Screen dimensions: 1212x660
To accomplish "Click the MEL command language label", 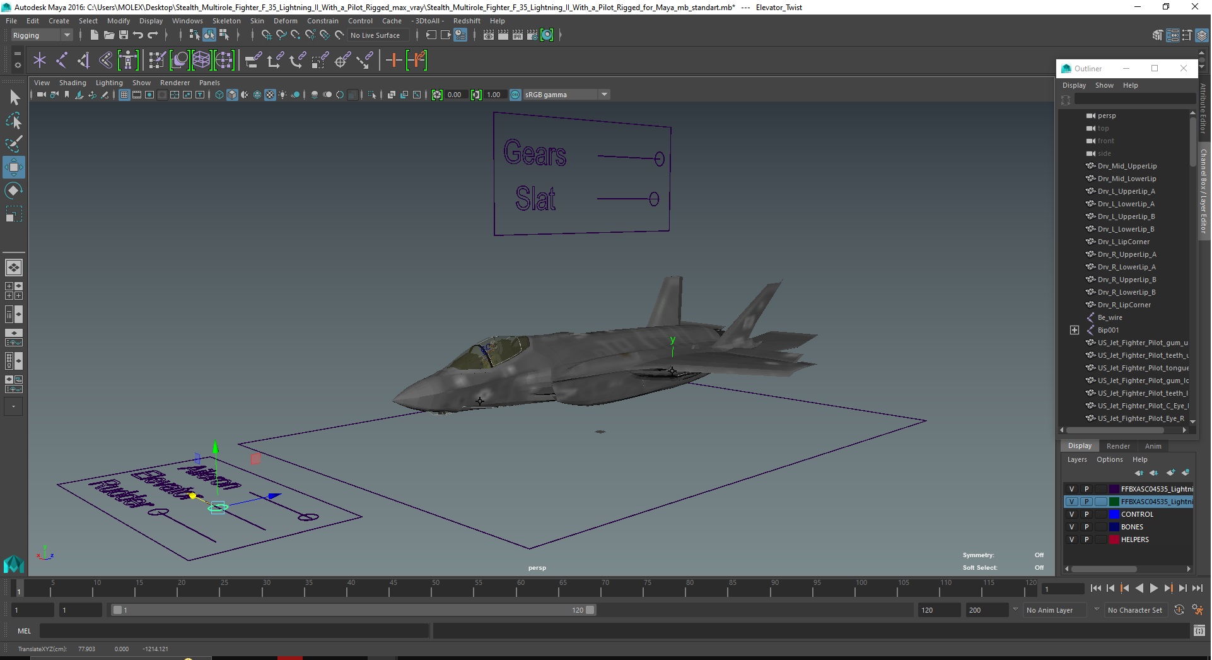I will [24, 630].
